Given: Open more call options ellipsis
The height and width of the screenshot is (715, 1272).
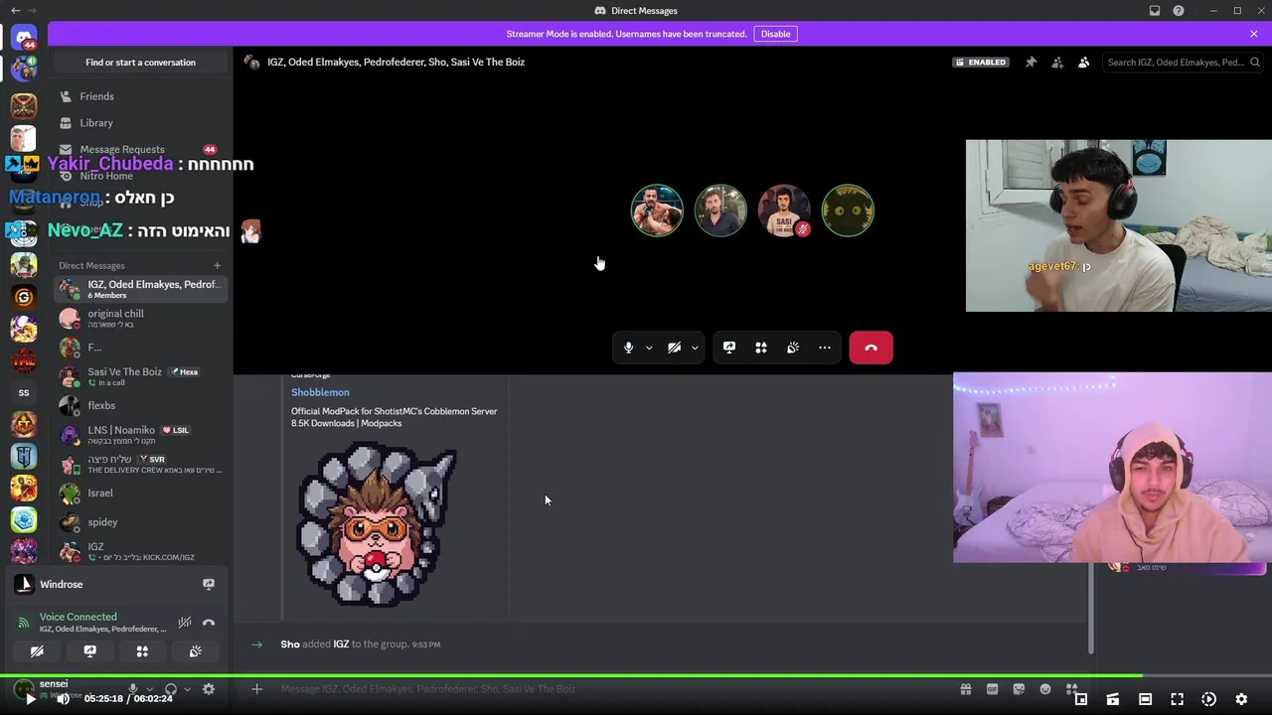Looking at the screenshot, I should tap(825, 348).
